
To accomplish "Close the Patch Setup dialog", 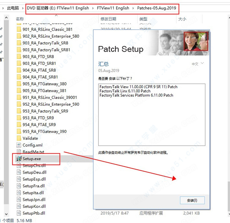I will coord(203,36).
